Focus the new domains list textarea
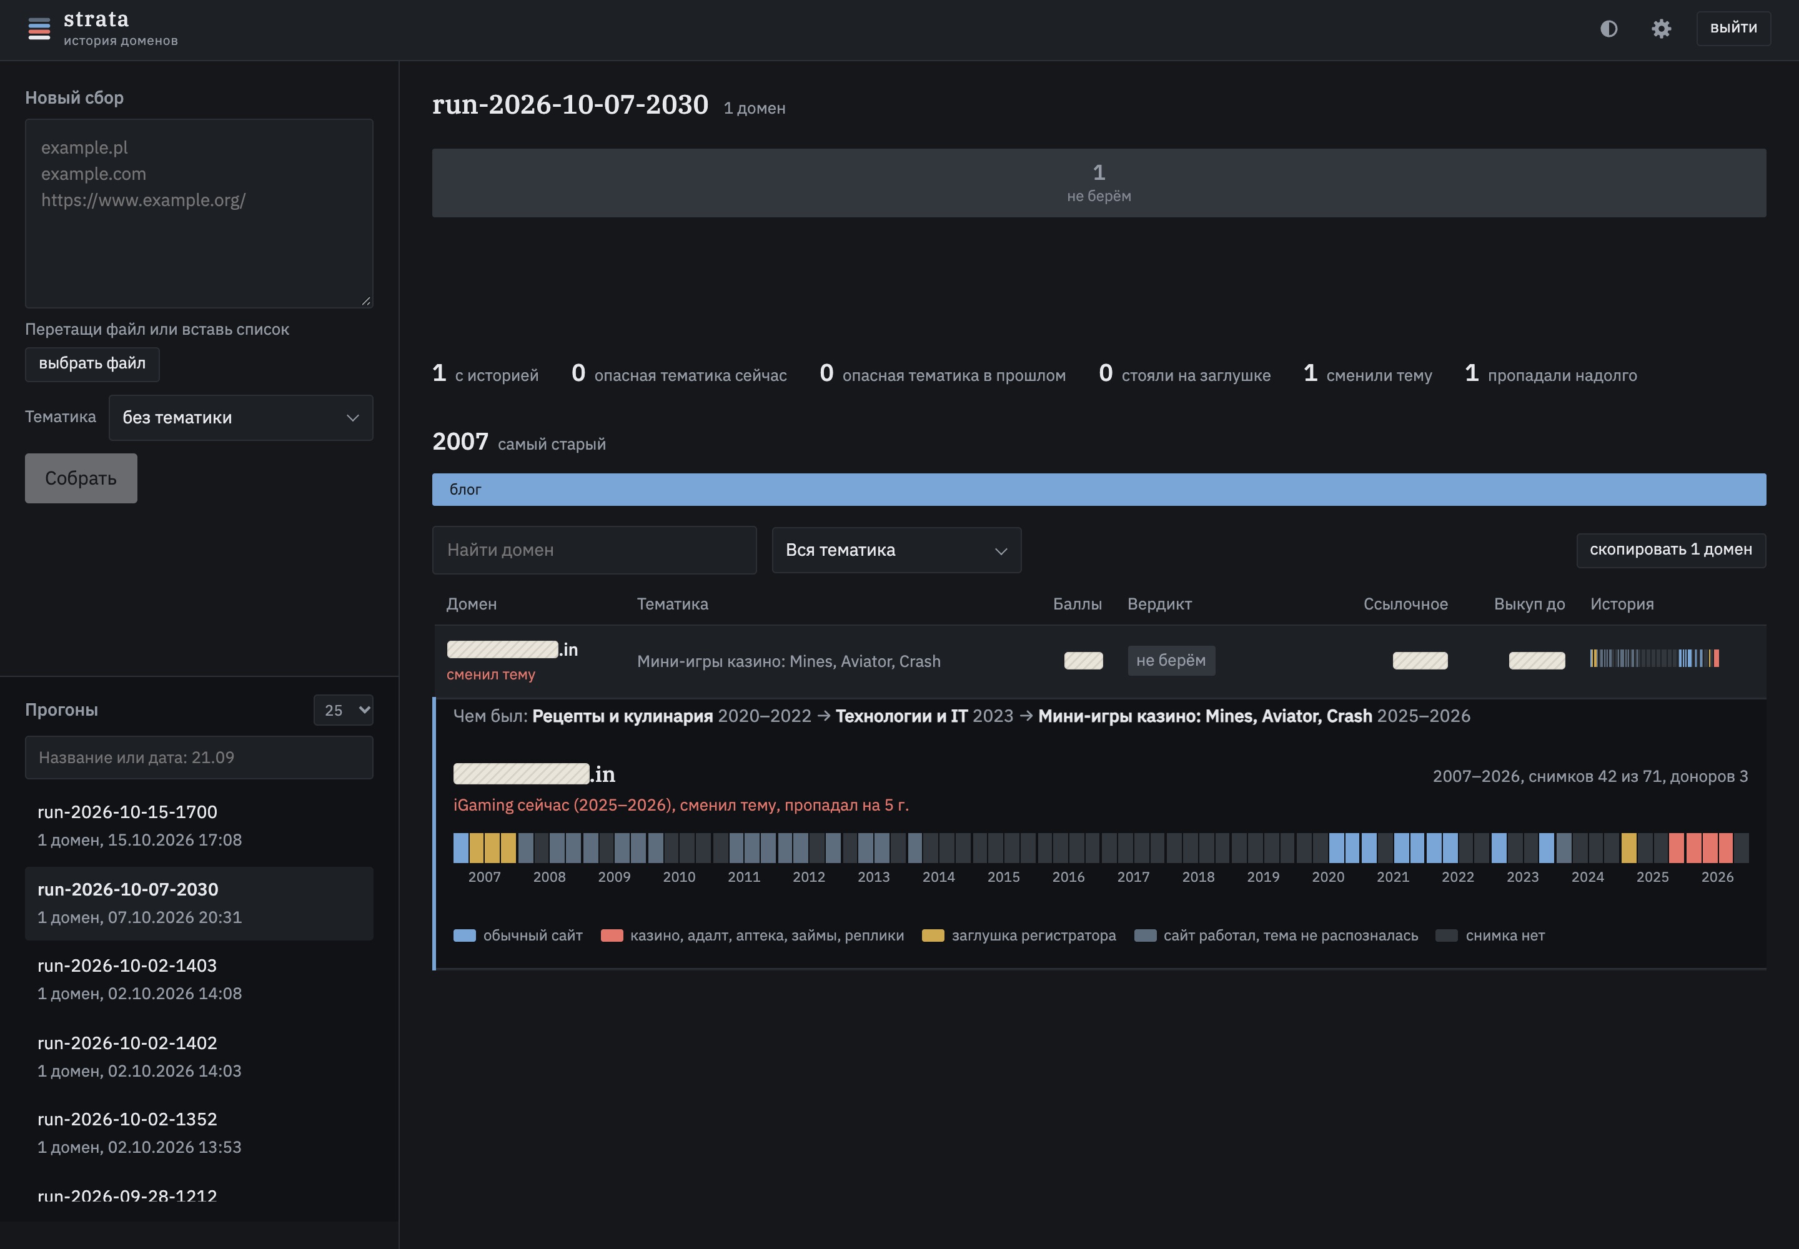Viewport: 1799px width, 1249px height. pyautogui.click(x=199, y=213)
